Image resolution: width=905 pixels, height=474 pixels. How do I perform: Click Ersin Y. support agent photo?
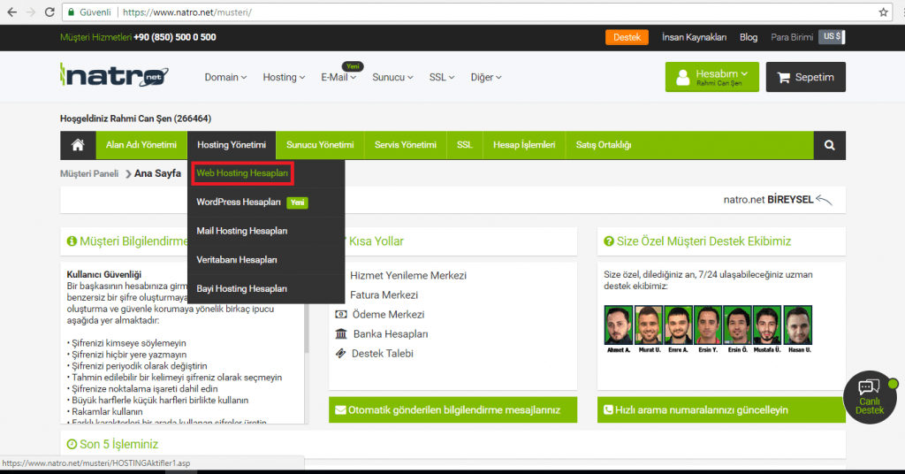coord(708,325)
